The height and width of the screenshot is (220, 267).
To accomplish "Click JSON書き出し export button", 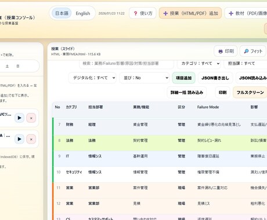I will point(215,78).
